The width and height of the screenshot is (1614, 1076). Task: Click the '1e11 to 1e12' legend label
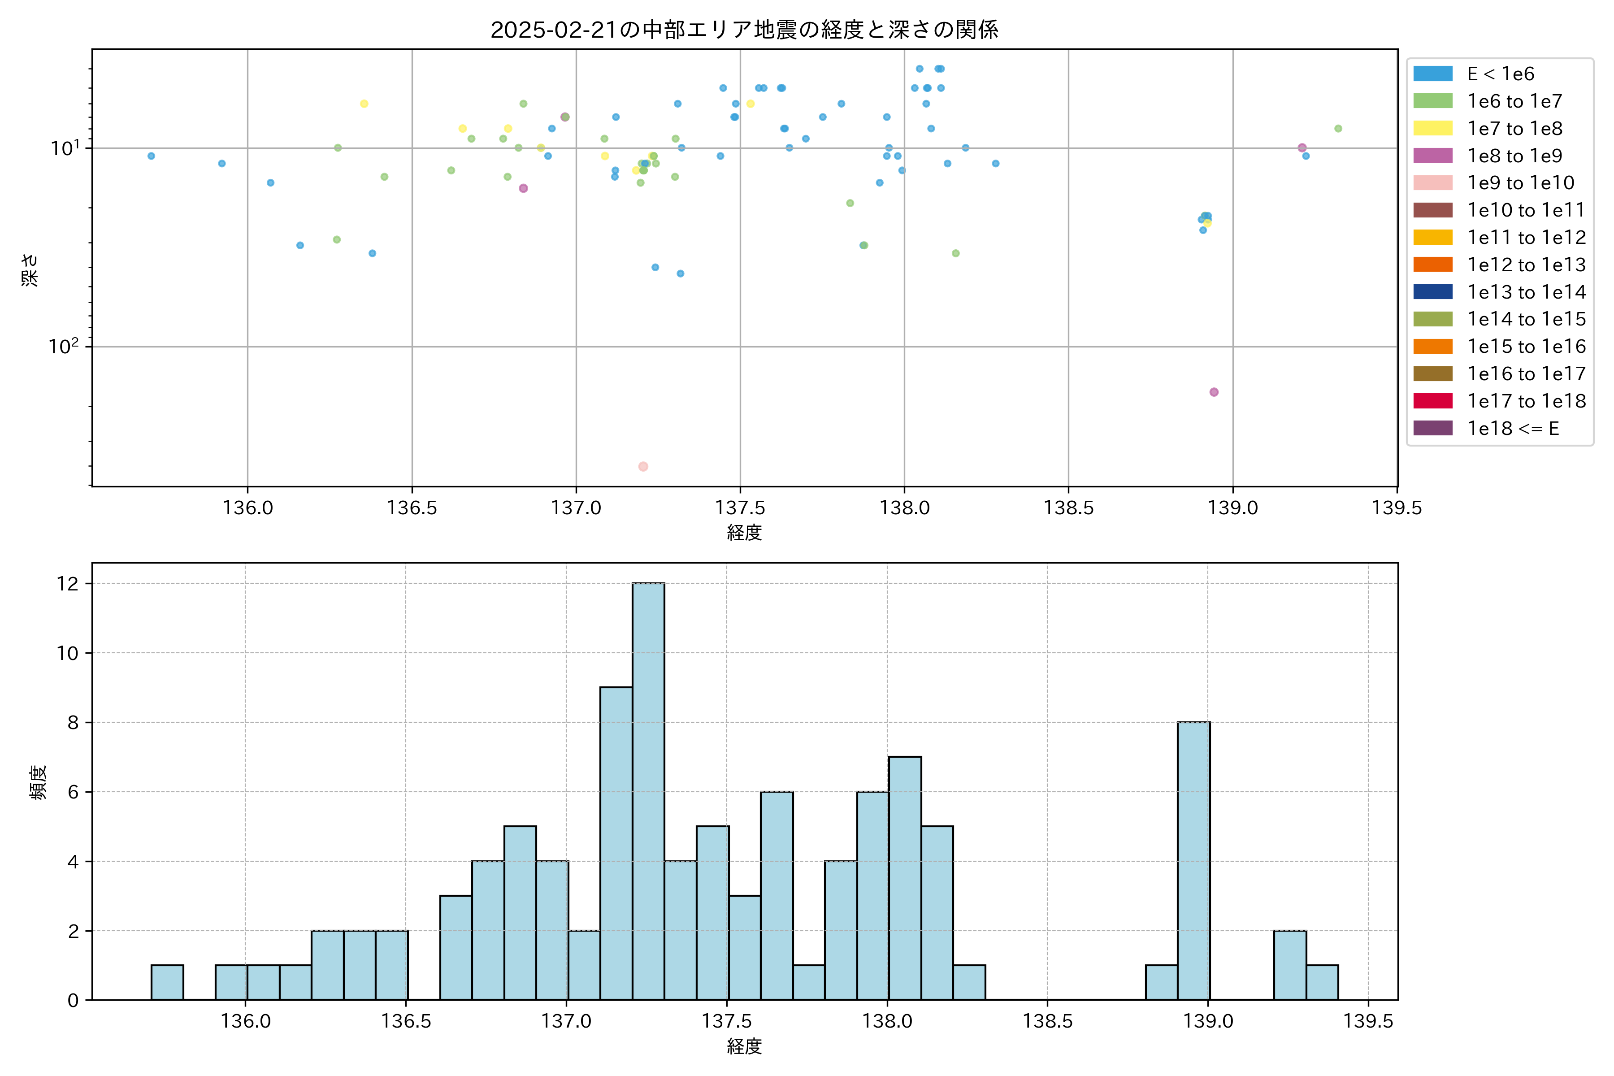click(x=1526, y=238)
